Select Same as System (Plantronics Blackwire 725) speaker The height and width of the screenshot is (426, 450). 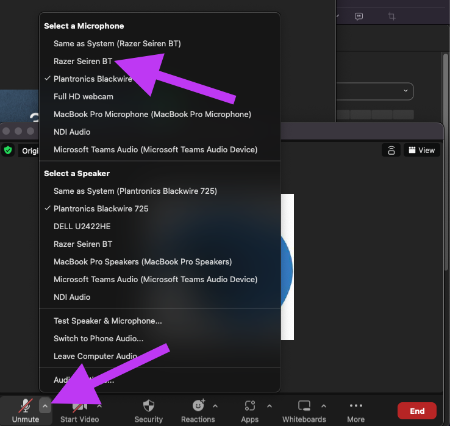point(160,191)
